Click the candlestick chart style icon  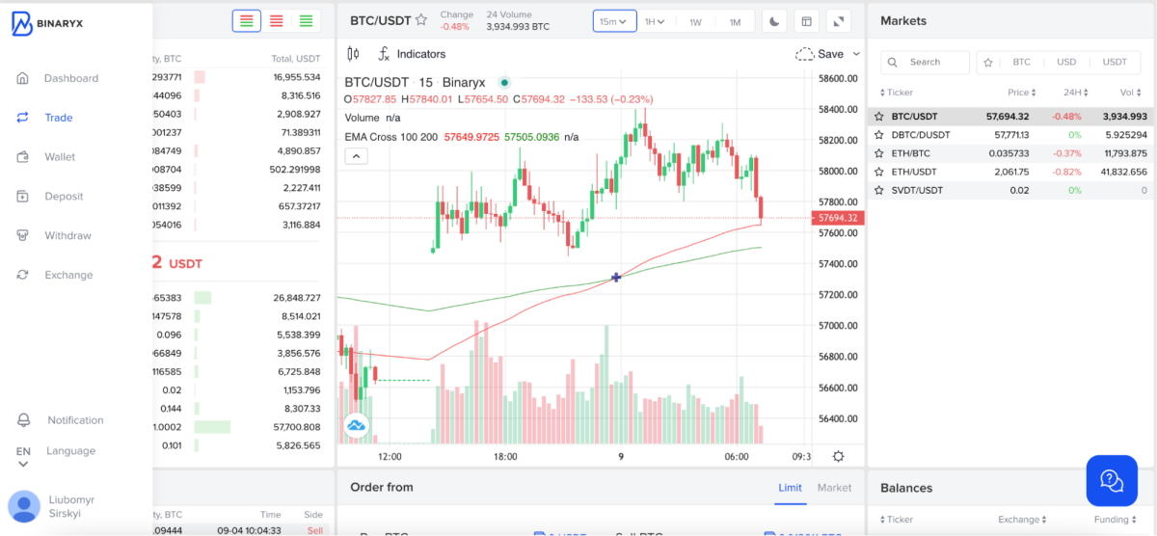353,54
